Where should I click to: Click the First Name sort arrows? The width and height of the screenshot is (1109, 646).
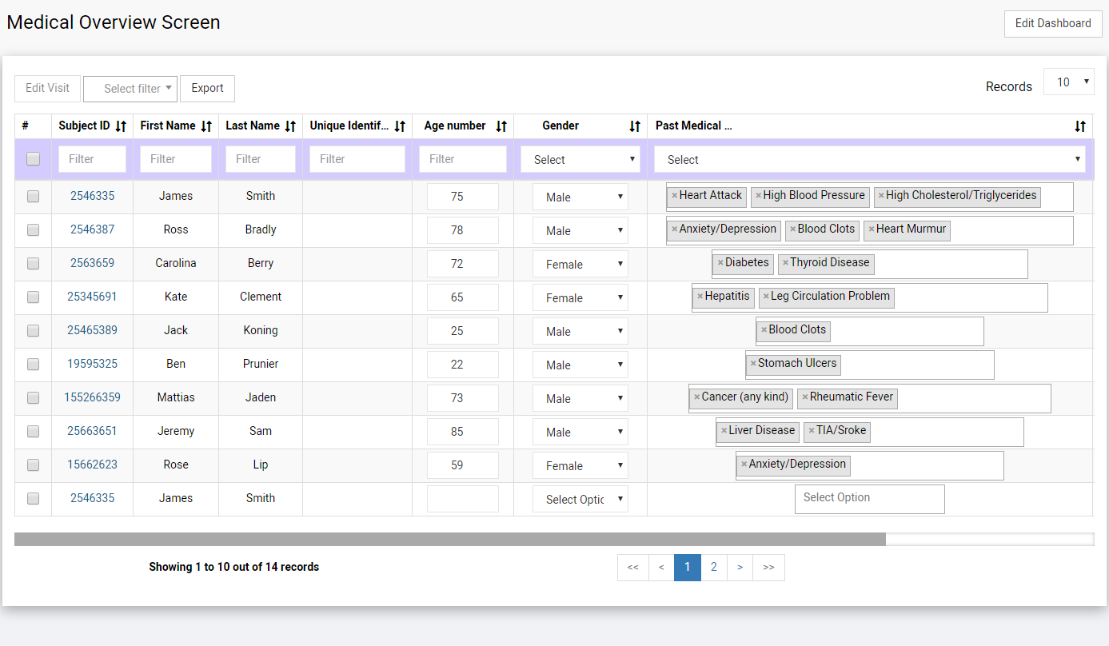tap(206, 126)
